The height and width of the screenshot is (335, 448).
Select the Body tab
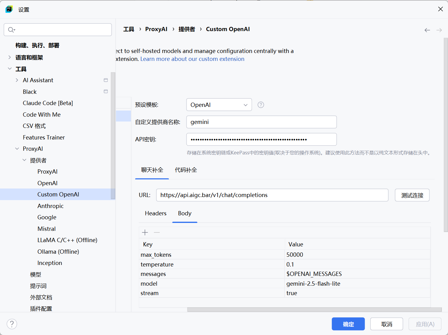coord(185,213)
